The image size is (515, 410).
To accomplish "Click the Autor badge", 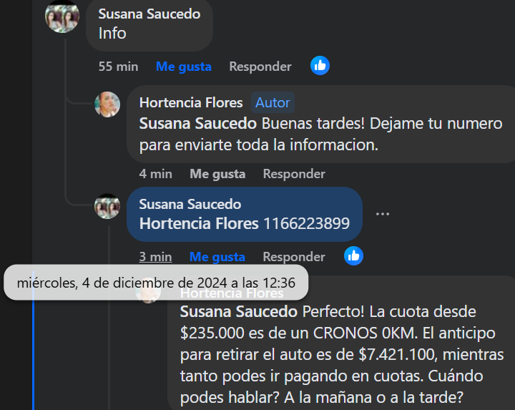I will pyautogui.click(x=273, y=103).
